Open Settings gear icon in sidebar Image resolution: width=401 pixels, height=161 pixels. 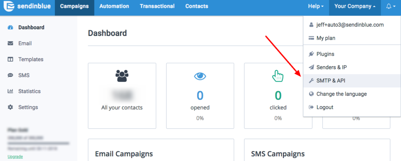[x=10, y=107]
